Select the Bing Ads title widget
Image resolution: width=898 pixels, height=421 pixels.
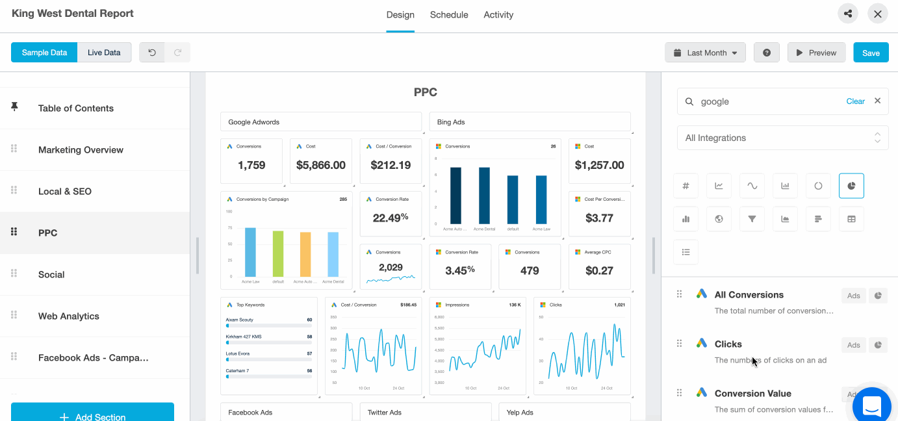click(x=530, y=122)
